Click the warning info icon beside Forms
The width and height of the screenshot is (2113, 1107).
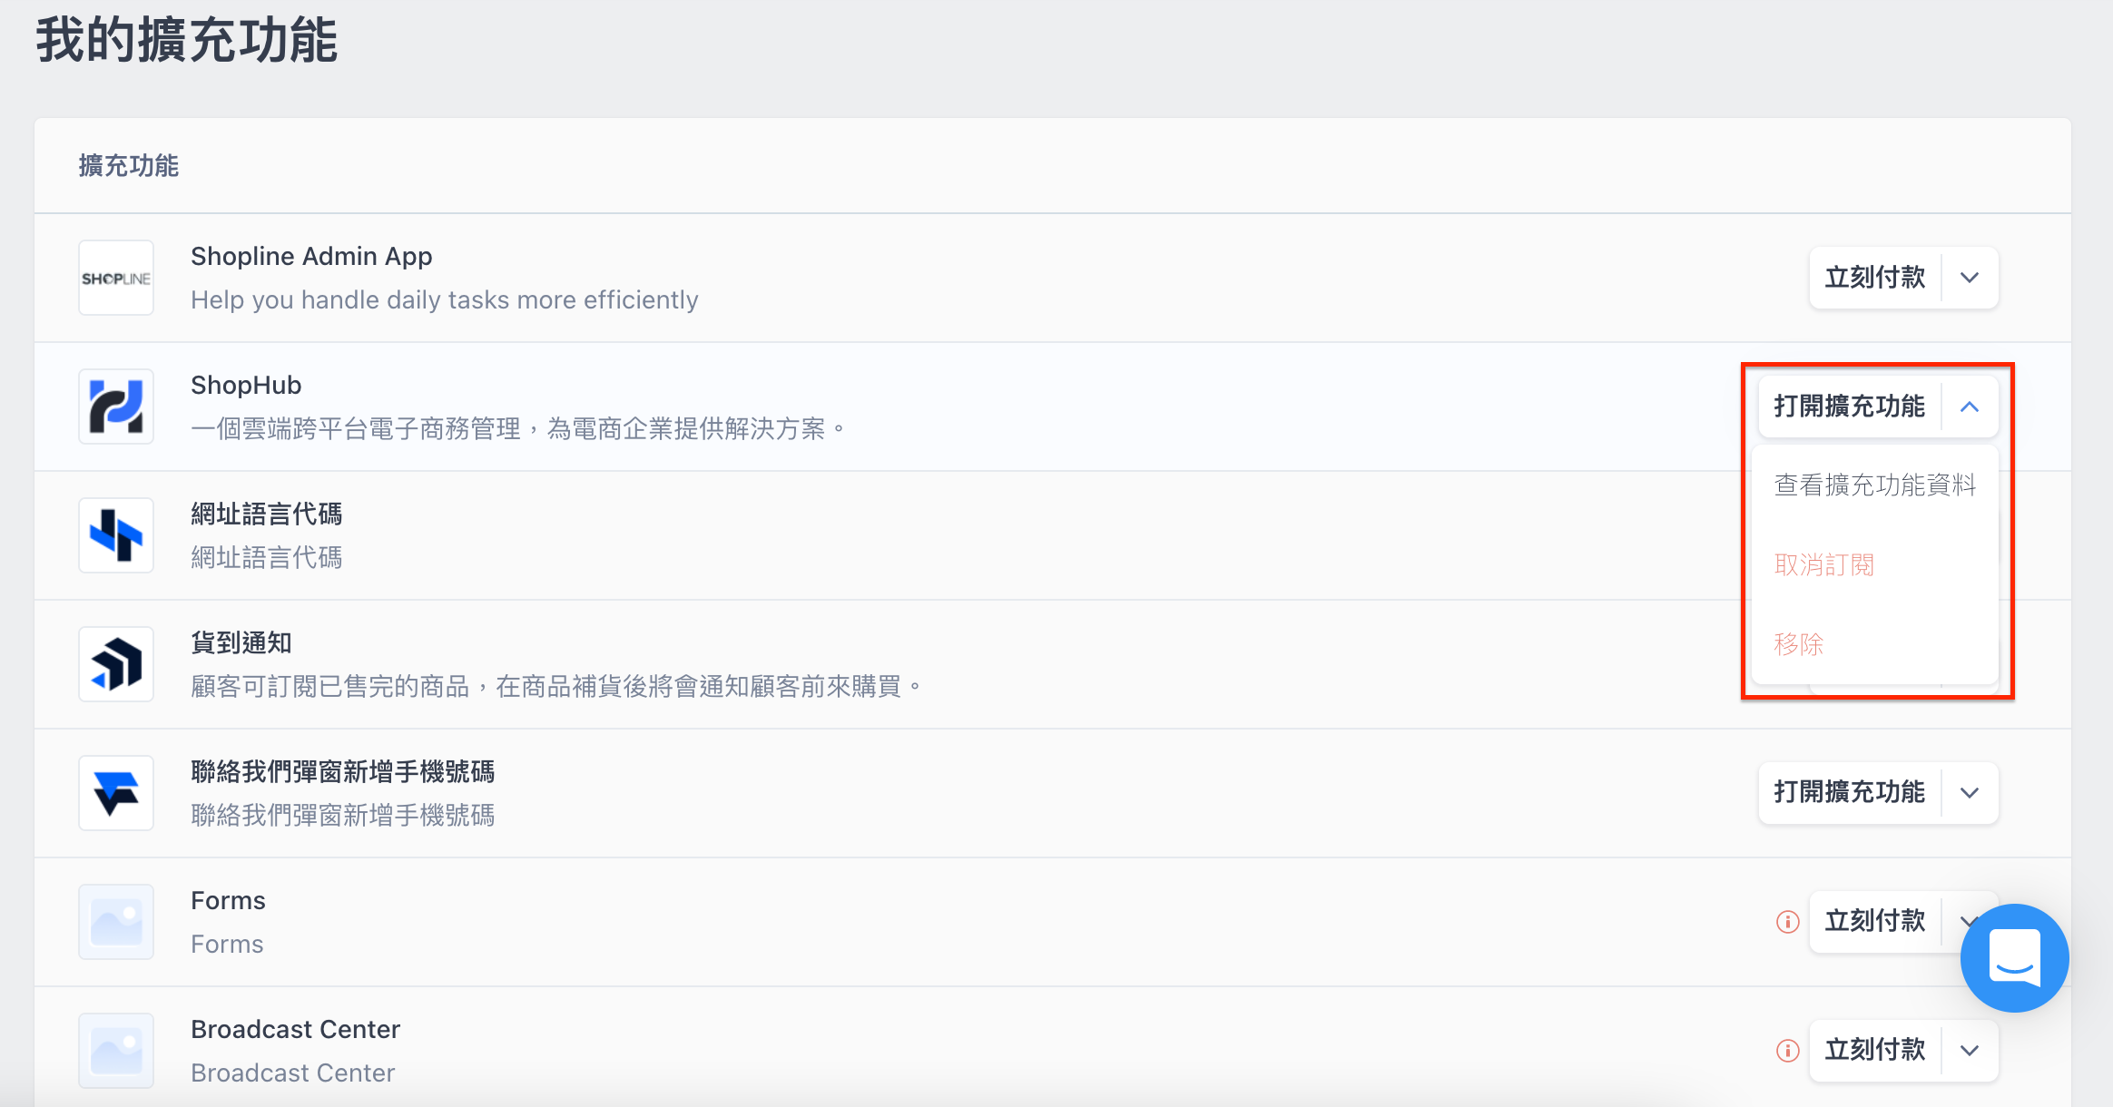coord(1787,922)
